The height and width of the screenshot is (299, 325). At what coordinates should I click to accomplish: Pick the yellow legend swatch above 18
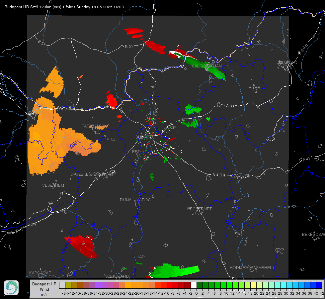point(253,285)
